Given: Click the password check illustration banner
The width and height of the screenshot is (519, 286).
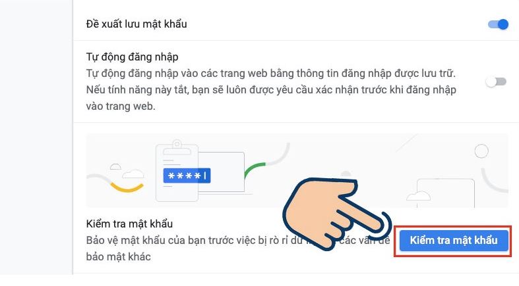Looking at the screenshot, I should pos(297,170).
